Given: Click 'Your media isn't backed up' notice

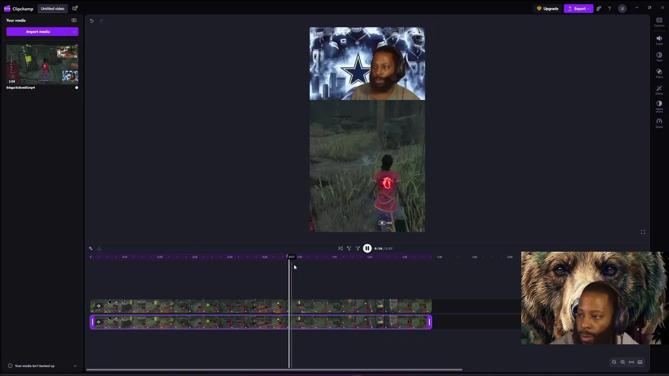Looking at the screenshot, I should click(x=34, y=366).
